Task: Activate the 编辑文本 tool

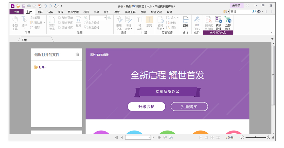Action: 119,23
